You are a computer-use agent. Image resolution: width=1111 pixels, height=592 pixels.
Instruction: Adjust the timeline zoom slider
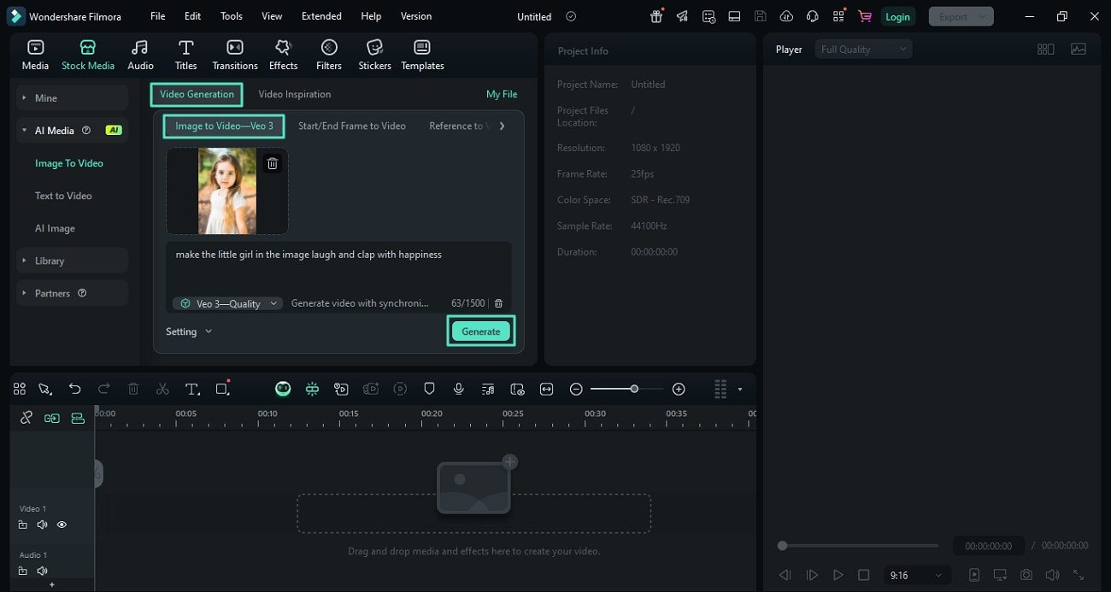634,389
